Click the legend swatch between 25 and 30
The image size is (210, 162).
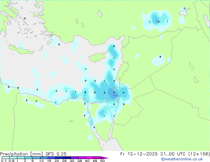pyautogui.click(x=67, y=158)
